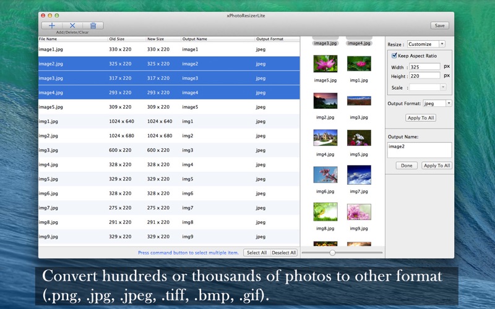Toggle Keep Aspect Ratio checkbox
Image resolution: width=495 pixels, height=309 pixels.
(x=394, y=56)
